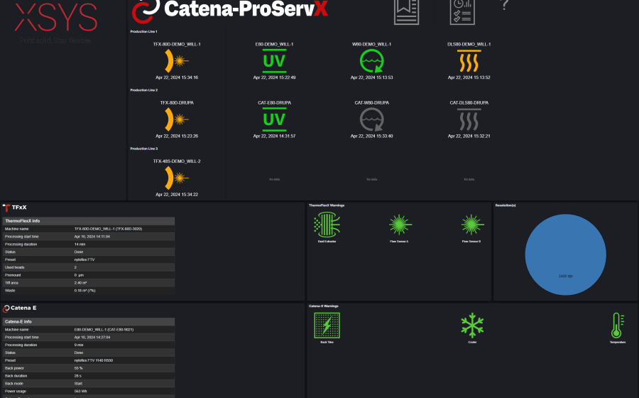639x398 pixels.
Task: Click the Power usage value 563 Wh
Action: (80, 392)
